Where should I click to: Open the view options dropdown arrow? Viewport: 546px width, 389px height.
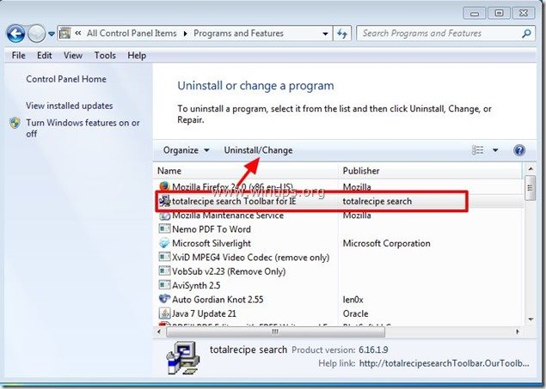click(495, 150)
